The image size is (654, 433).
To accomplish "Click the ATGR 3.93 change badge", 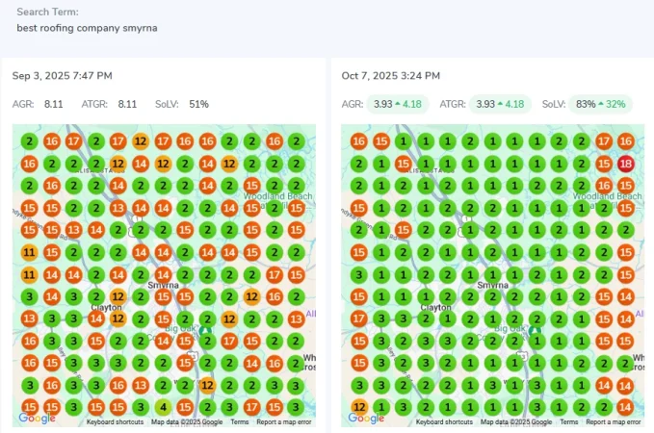I will coord(500,104).
